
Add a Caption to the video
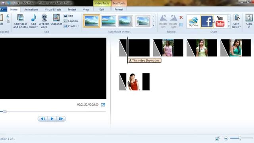click(71, 21)
